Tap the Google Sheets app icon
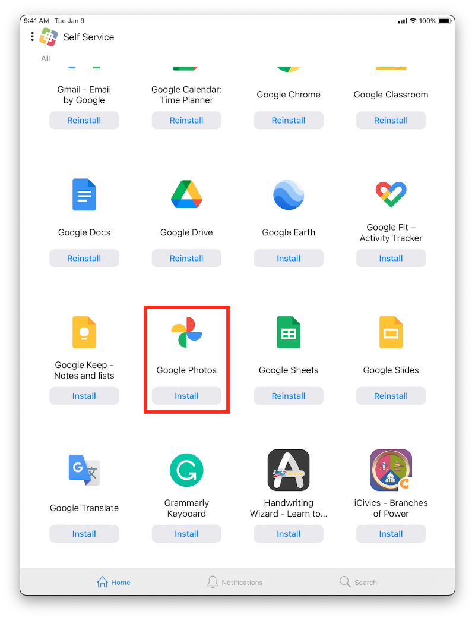 click(289, 332)
